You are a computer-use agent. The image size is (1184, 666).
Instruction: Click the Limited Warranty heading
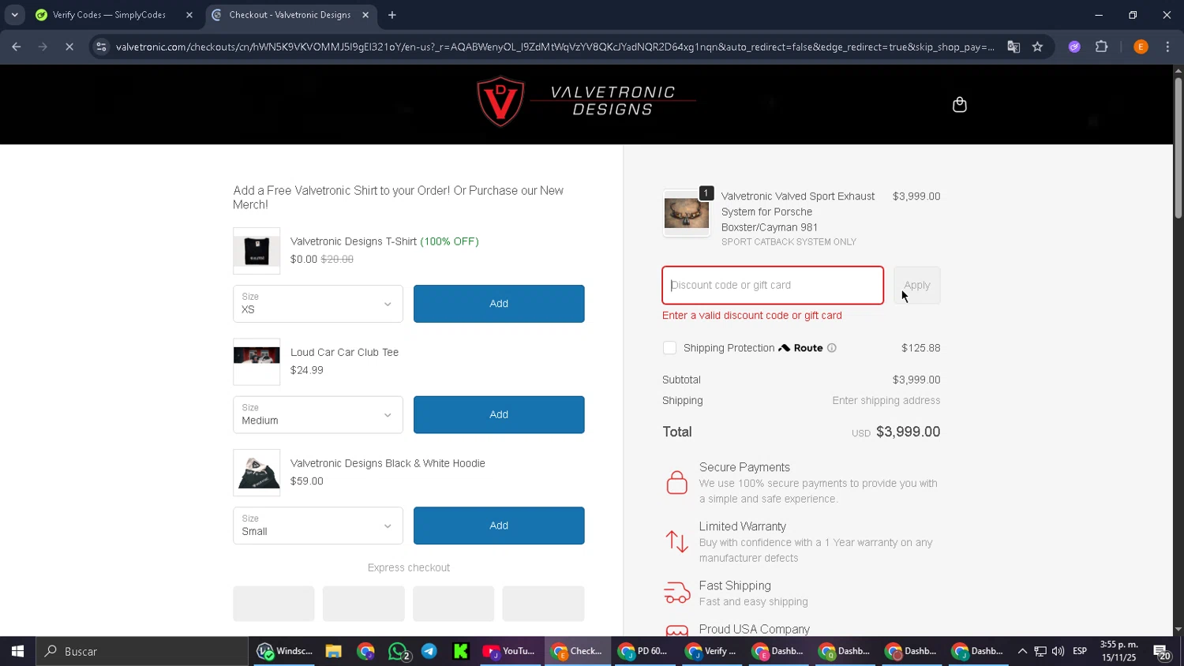(x=743, y=526)
